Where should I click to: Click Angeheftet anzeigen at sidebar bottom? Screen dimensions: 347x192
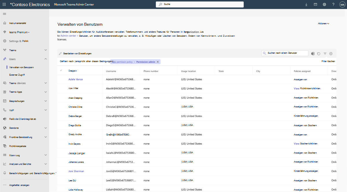(19, 185)
